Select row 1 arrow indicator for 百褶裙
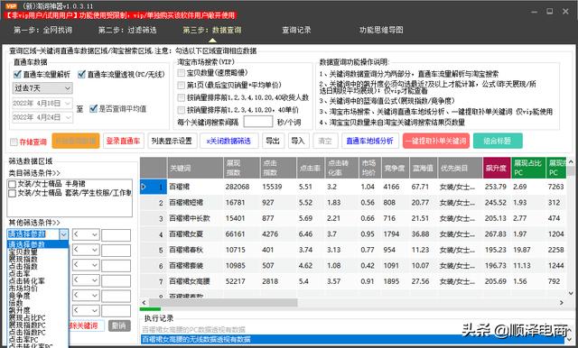This screenshot has height=348, width=578. tap(144, 187)
